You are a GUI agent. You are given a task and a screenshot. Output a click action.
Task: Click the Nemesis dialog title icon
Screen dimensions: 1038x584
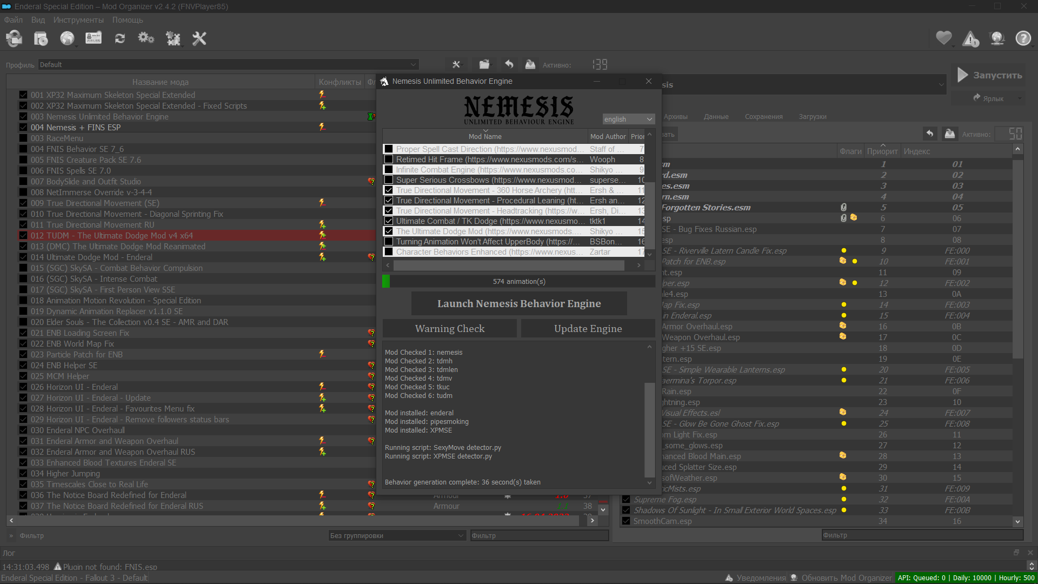(x=384, y=81)
